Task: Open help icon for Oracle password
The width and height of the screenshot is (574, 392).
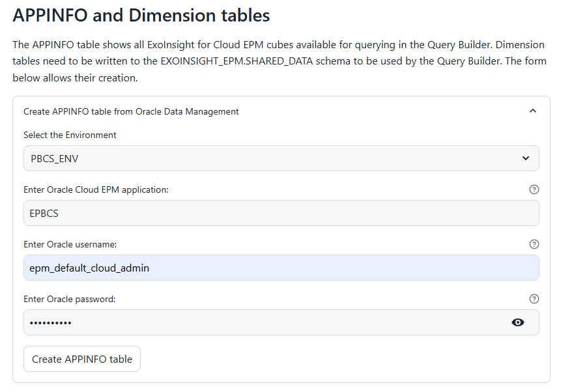Action: pyautogui.click(x=534, y=299)
